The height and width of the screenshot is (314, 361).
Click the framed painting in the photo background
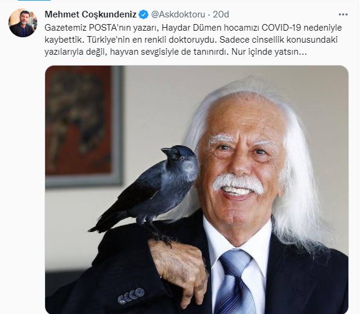tap(84, 126)
